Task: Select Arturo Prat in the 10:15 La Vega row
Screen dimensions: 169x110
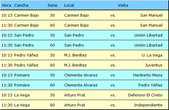Action: [x=75, y=95]
